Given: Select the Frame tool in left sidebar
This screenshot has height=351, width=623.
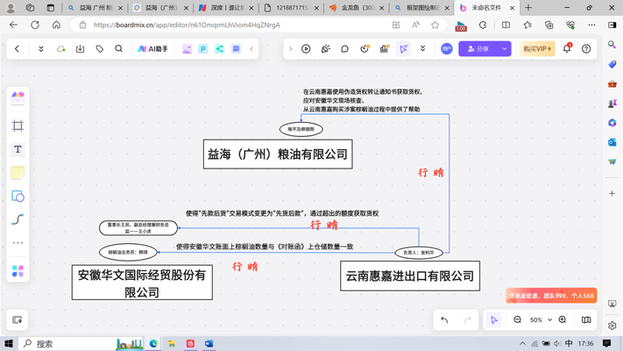Looking at the screenshot, I should 18,125.
